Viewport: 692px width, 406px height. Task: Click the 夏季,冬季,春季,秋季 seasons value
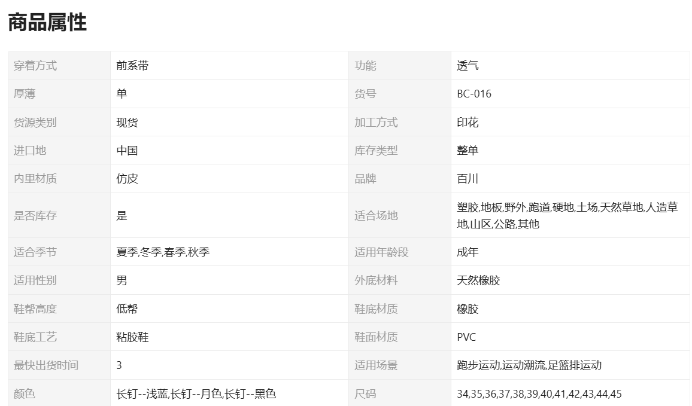click(163, 252)
